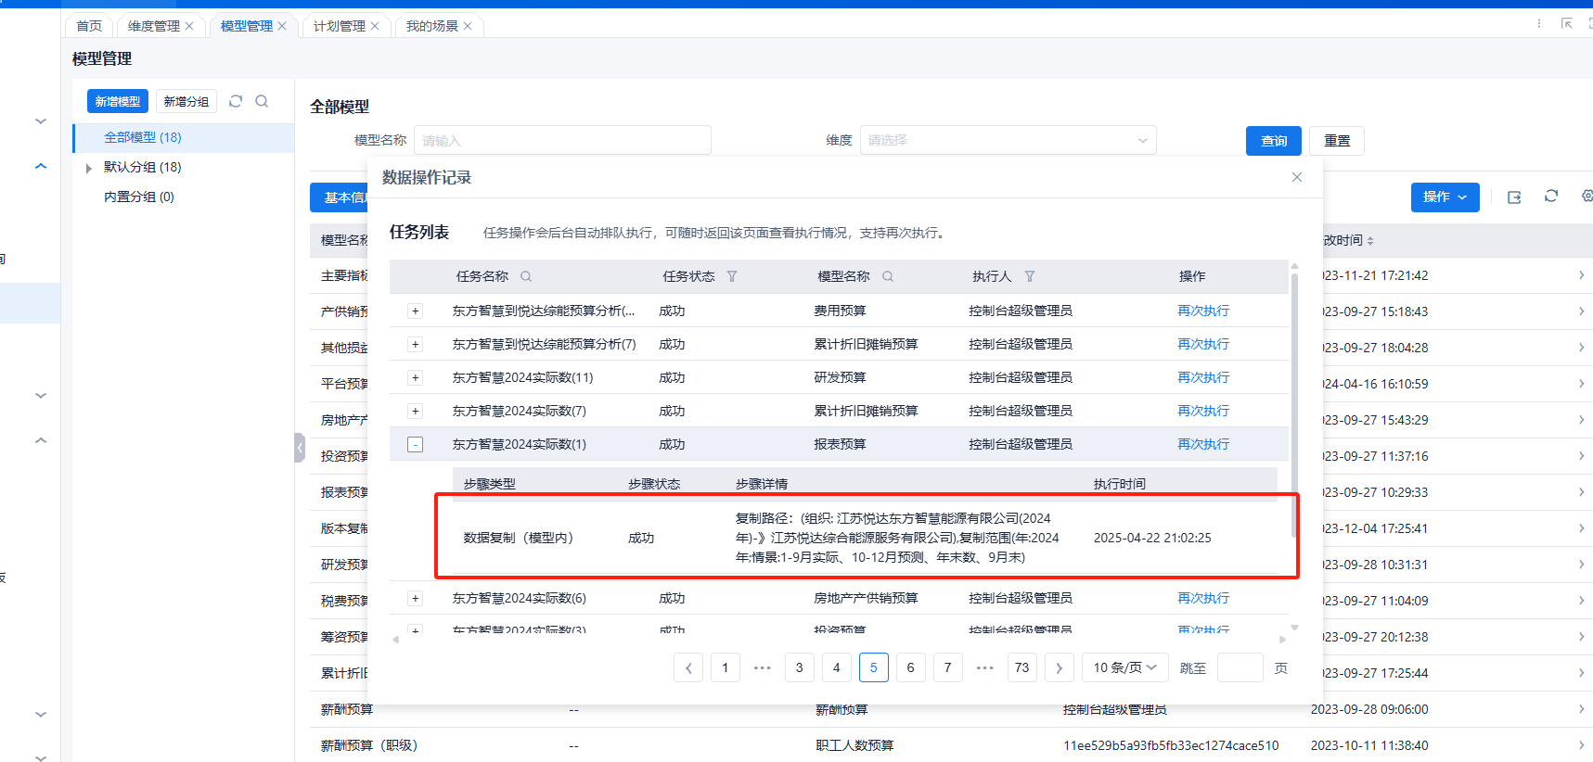
Task: Click search icon next to 任务名称 column
Action: 526,276
